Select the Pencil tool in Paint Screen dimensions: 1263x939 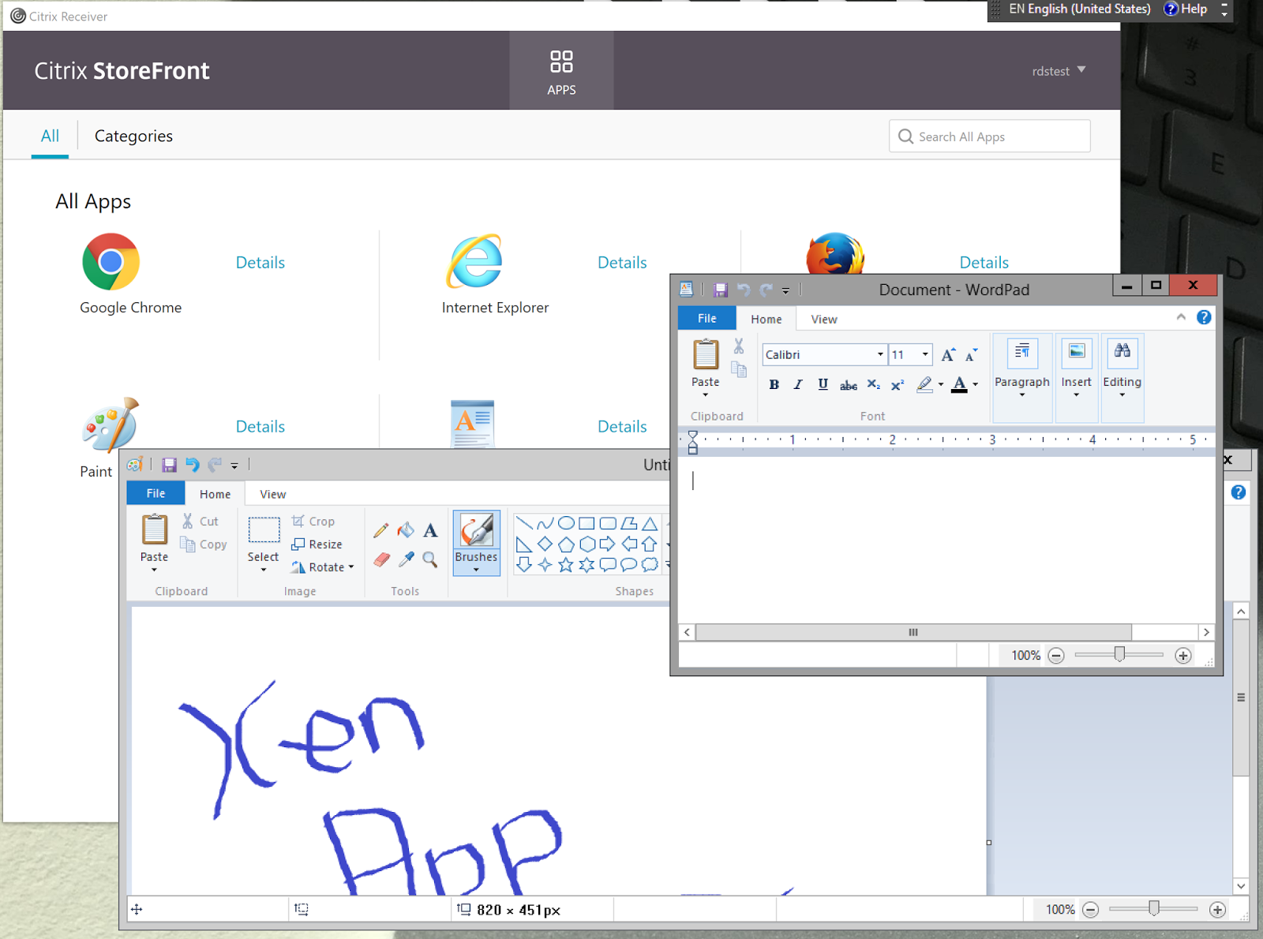click(381, 530)
